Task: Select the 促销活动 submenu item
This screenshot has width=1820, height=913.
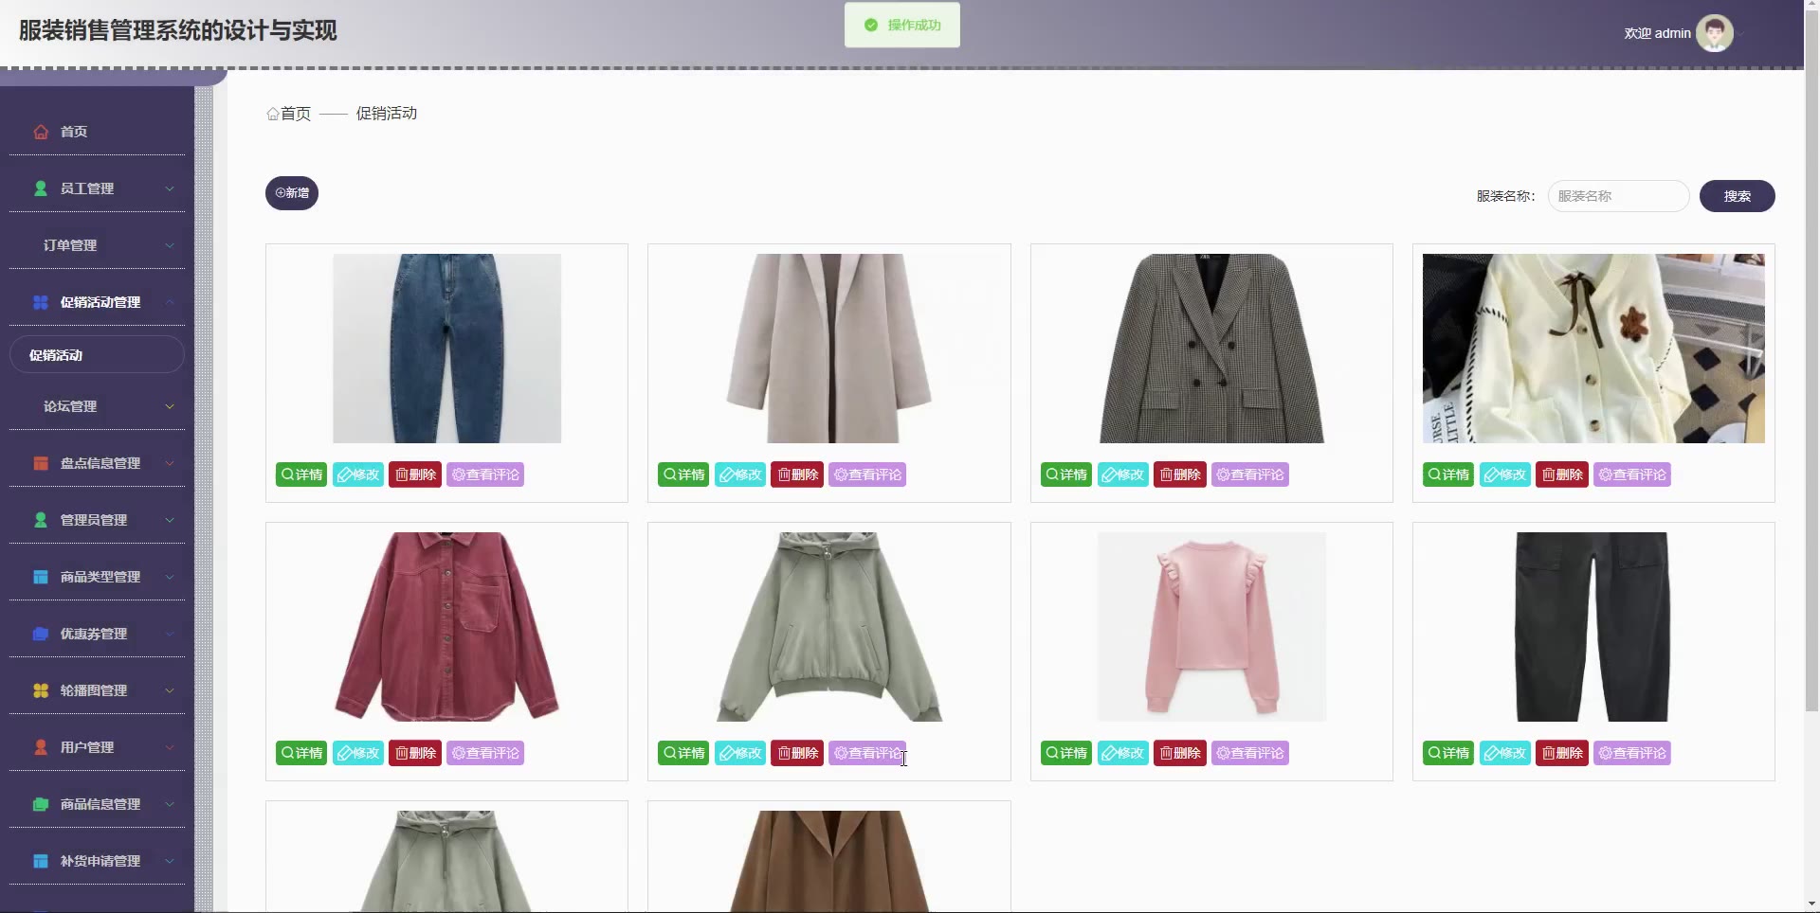Action: point(97,355)
